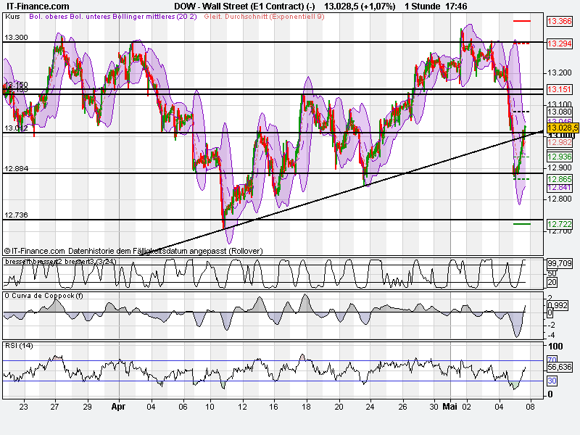The width and height of the screenshot is (580, 435).
Task: Select the Bollinger (20 2) indicator legend
Action: [113, 17]
